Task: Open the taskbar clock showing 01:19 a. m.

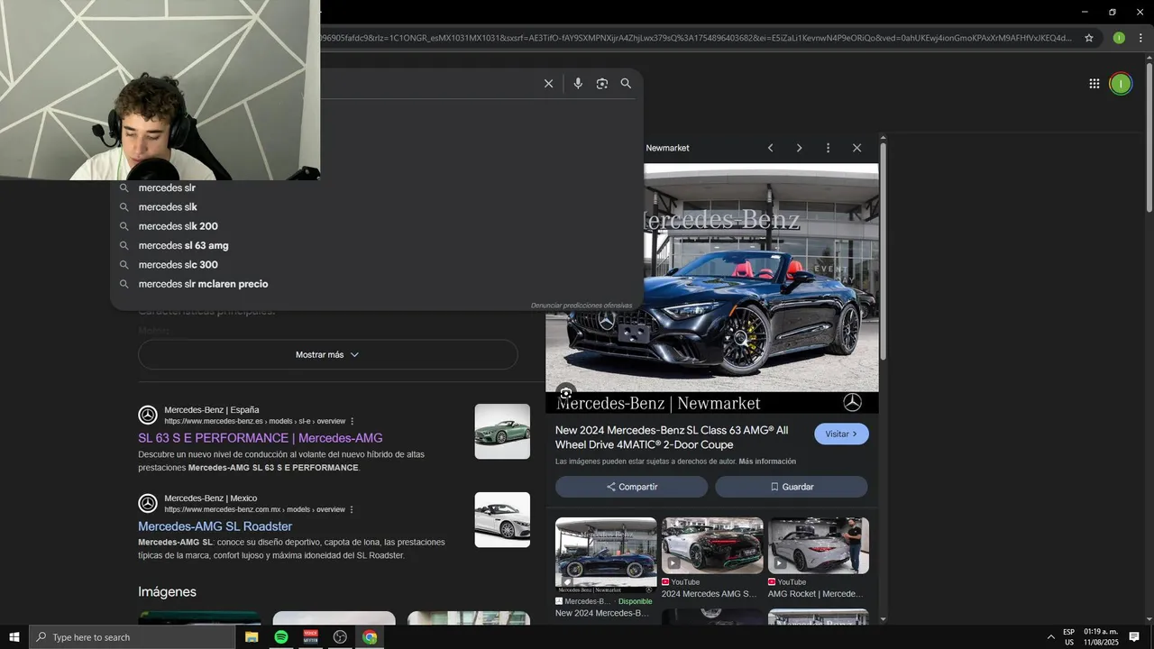Action: 1101,637
